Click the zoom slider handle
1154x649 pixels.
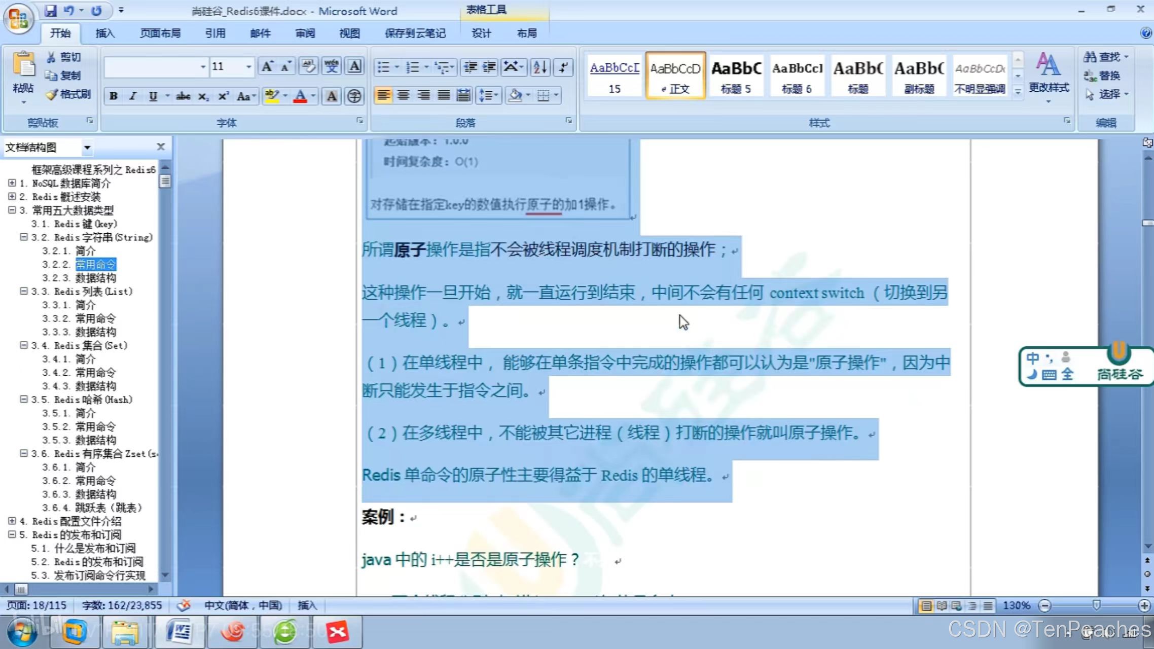pyautogui.click(x=1096, y=605)
